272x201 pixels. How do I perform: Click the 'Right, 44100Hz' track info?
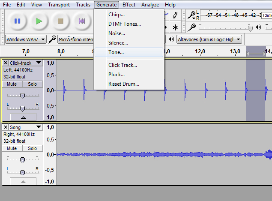[19, 134]
